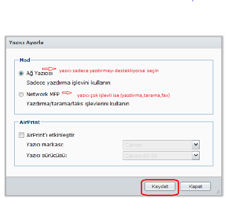Click the Yazıcı markası label
The height and width of the screenshot is (198, 227).
coord(45,144)
